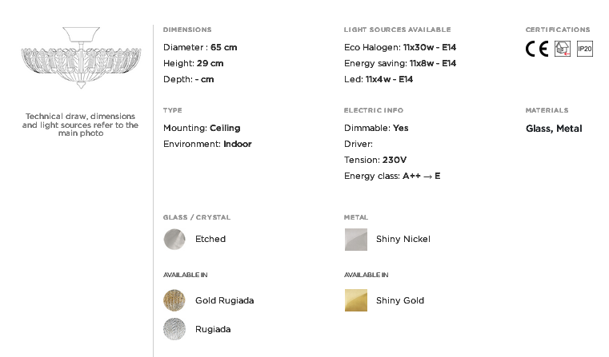Click the Rugiada finish label
Image resolution: width=609 pixels, height=357 pixels.
tap(213, 329)
